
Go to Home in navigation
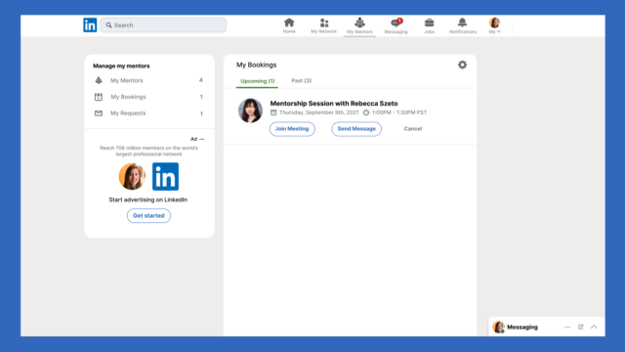click(x=289, y=25)
